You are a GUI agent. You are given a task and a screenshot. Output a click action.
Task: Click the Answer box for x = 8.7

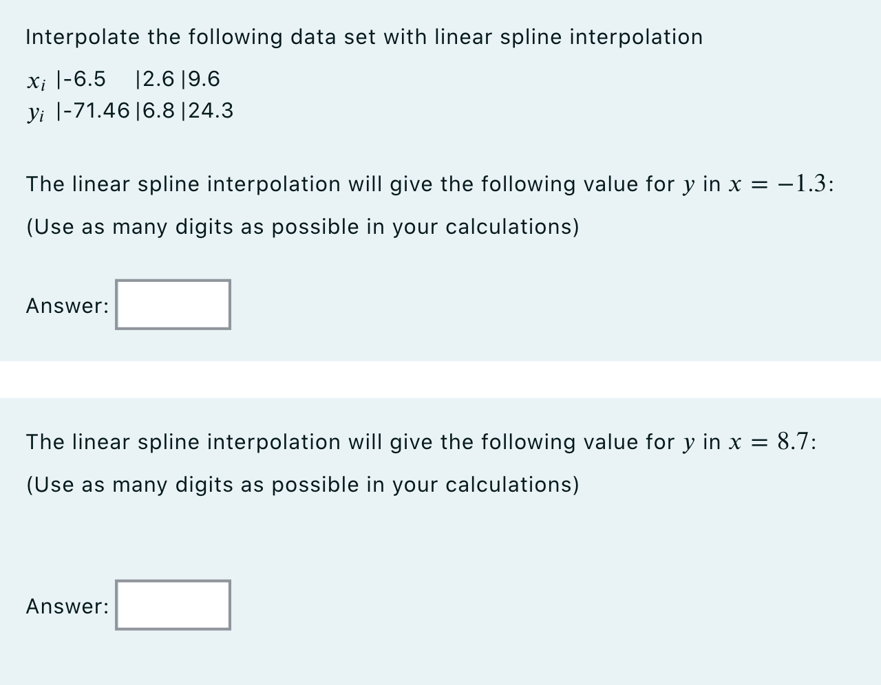[173, 605]
